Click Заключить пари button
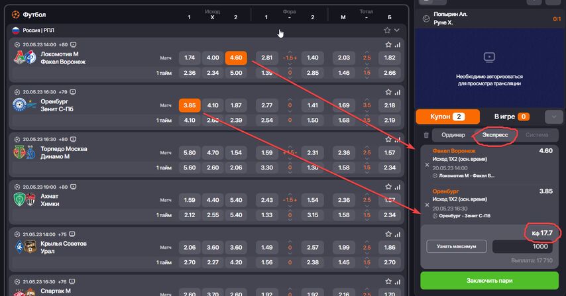 [489, 280]
